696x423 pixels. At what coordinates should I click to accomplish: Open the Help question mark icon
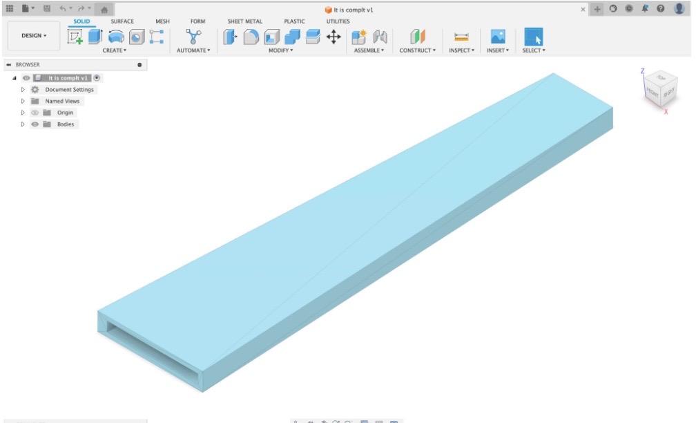661,8
